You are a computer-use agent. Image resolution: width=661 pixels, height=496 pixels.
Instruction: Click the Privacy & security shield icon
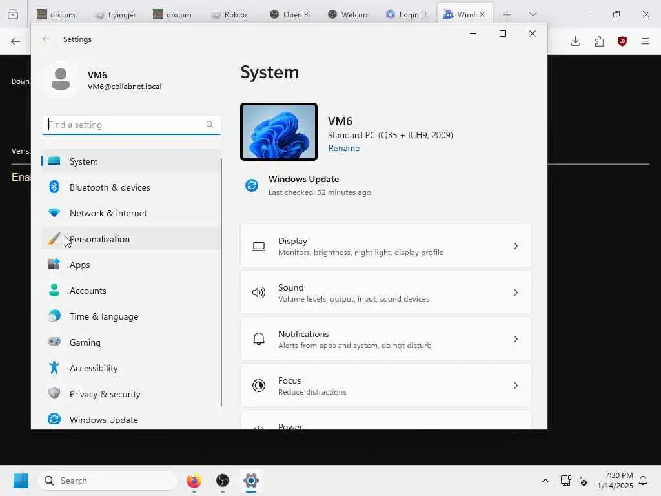(x=54, y=393)
